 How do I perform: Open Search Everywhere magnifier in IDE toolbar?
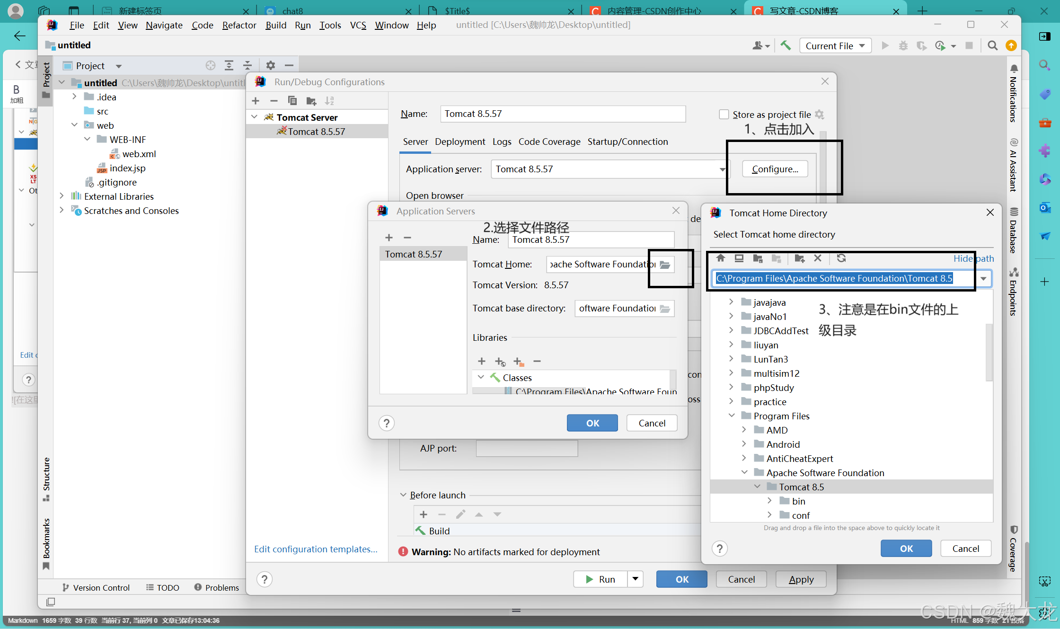993,45
